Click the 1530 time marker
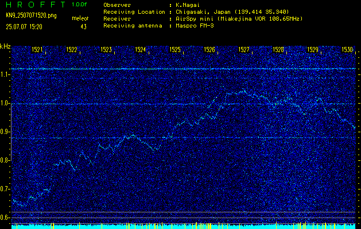Viewport: 361px width, 229px height. coord(347,50)
